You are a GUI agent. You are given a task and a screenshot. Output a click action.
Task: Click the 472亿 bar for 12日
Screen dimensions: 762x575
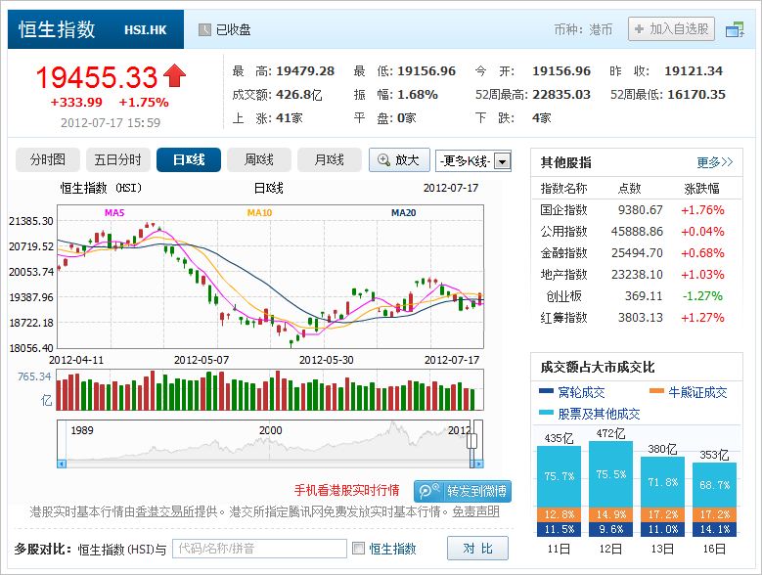610,489
